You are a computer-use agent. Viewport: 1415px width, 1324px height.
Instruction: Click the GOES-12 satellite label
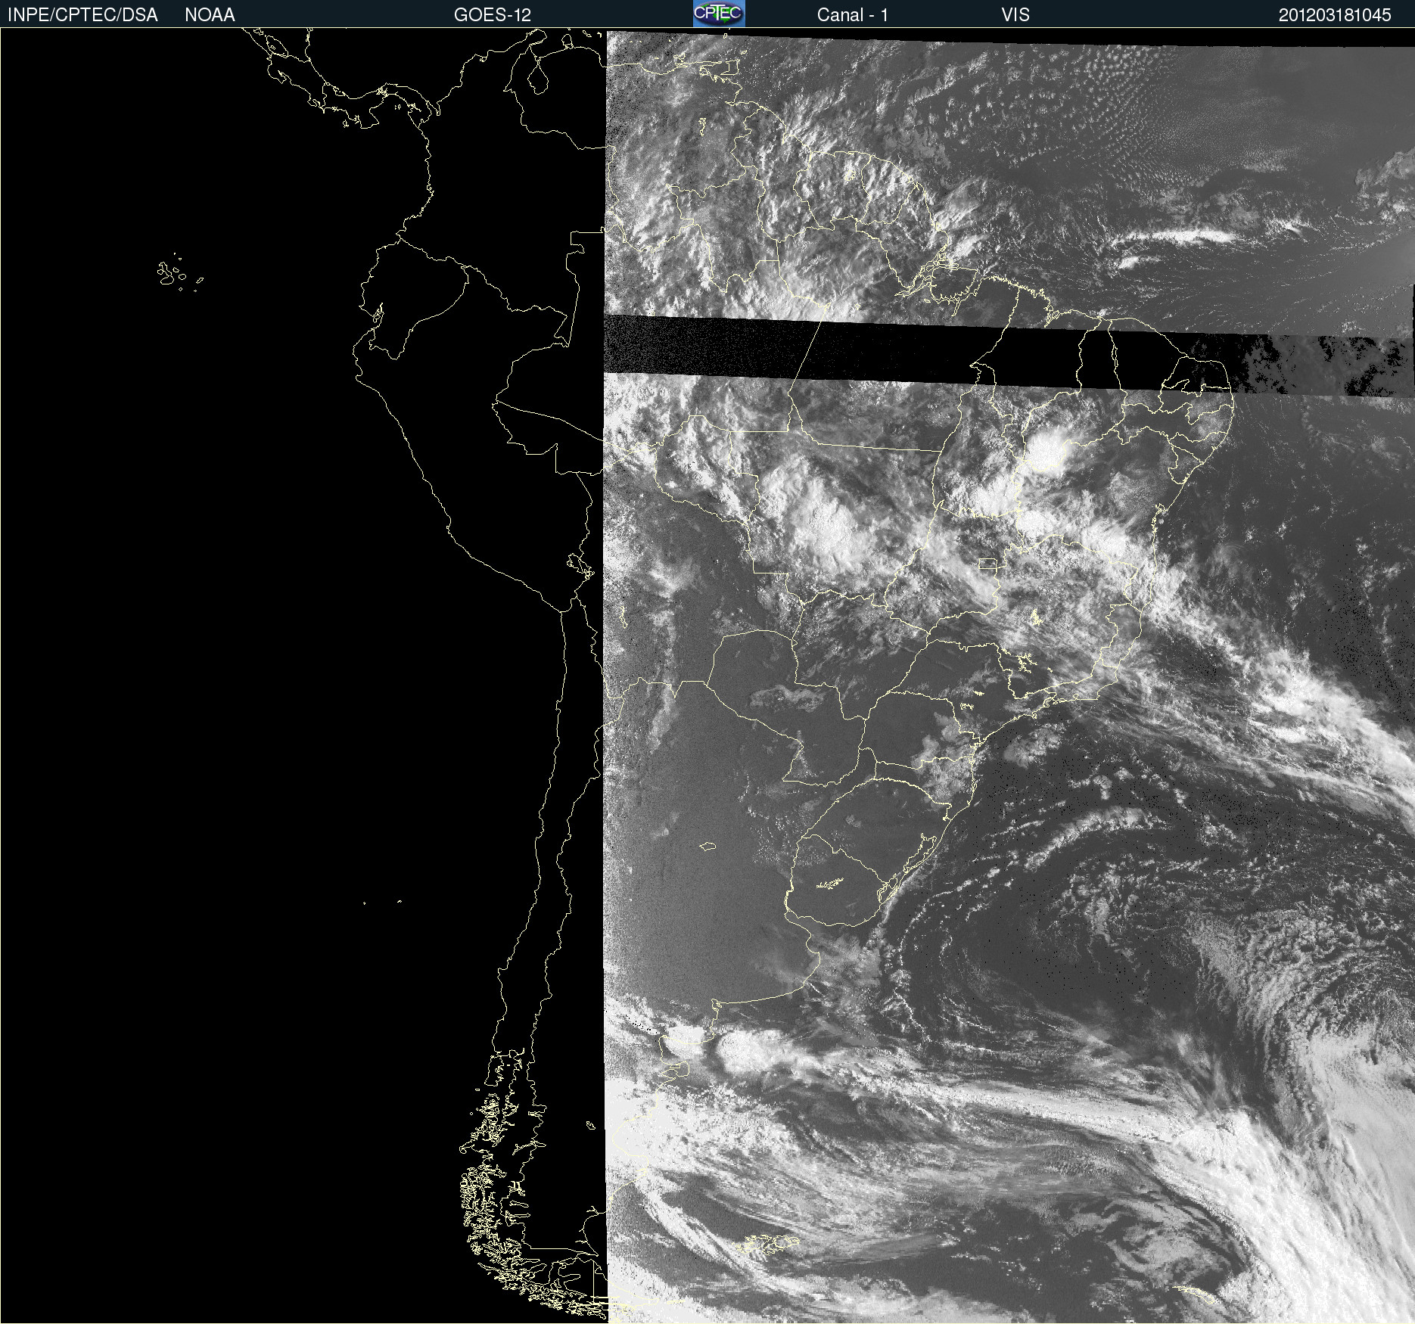coord(493,15)
